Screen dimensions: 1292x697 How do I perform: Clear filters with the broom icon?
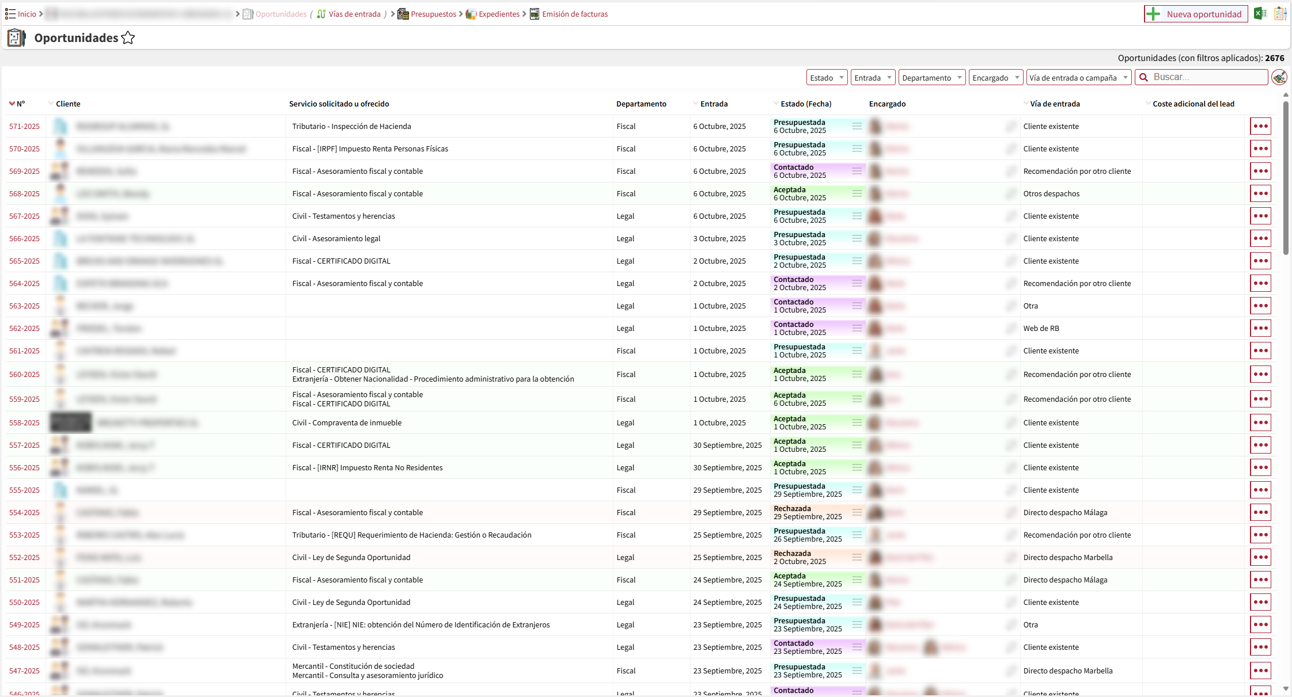[x=1279, y=77]
